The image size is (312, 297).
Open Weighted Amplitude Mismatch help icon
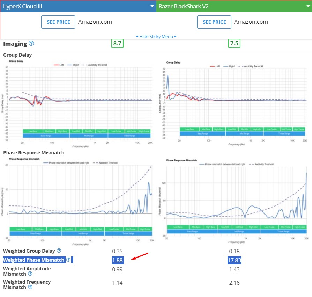pyautogui.click(x=30, y=274)
